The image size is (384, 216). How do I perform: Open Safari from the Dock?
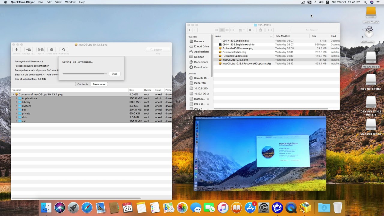click(x=87, y=208)
